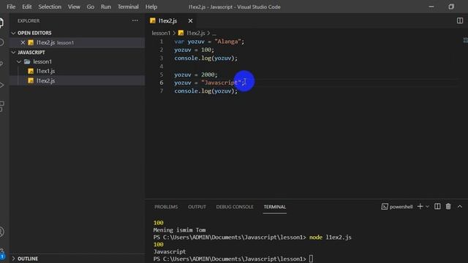Restore down the VS Code window
Screen dimensions: 468x263
[x=451, y=7]
